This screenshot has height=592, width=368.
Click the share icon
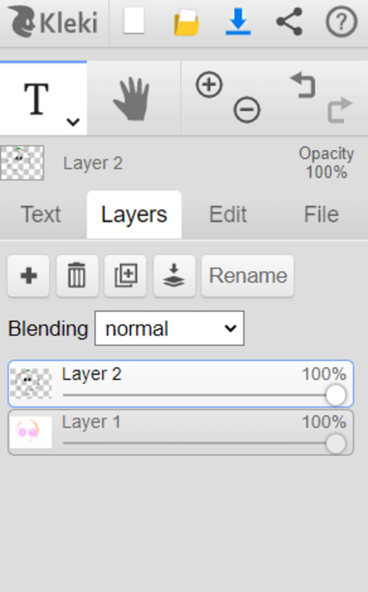click(289, 22)
